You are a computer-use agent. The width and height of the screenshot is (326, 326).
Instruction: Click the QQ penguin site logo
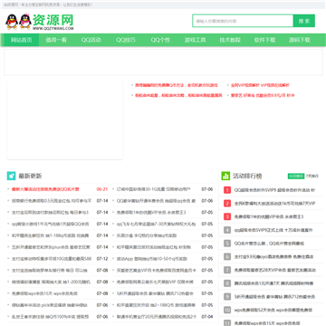click(x=40, y=22)
